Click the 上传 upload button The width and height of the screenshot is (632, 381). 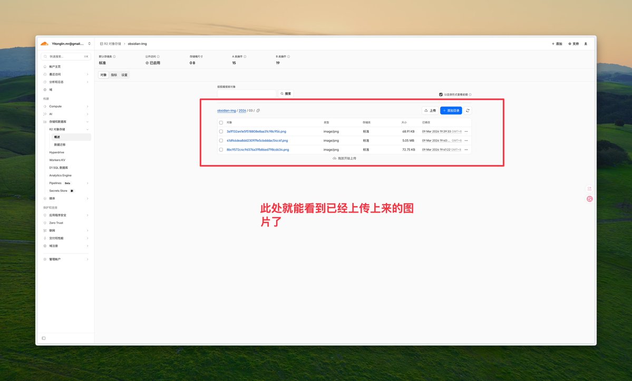(430, 110)
